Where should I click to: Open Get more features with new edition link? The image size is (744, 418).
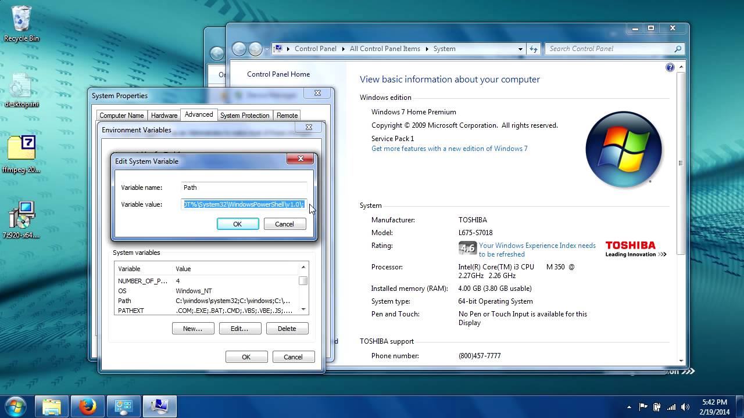[x=449, y=149]
